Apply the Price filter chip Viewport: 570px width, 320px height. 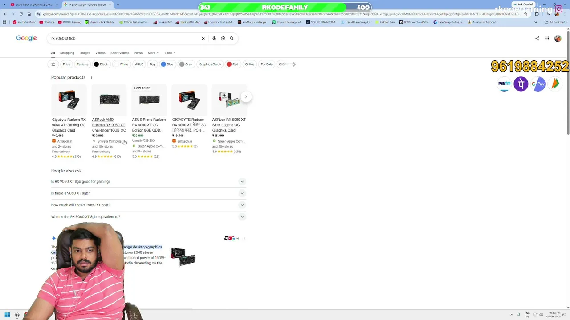tap(66, 64)
